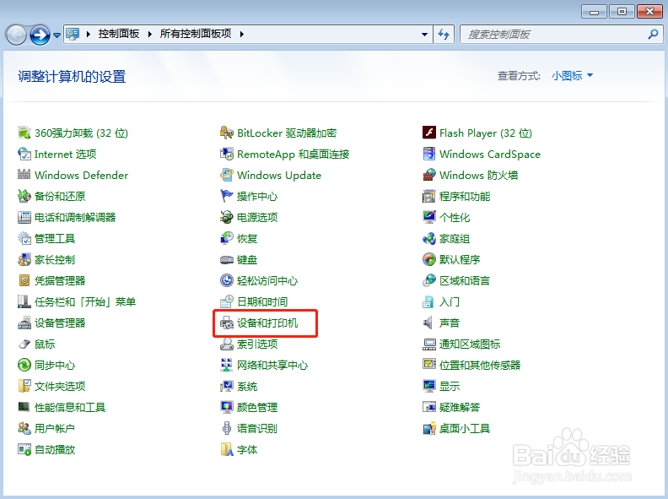Click the Back arrow button
This screenshot has height=499, width=668.
click(16, 35)
